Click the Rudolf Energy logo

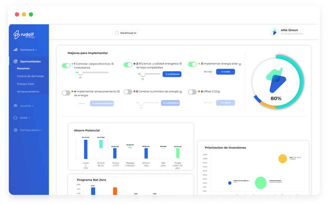coord(24,34)
